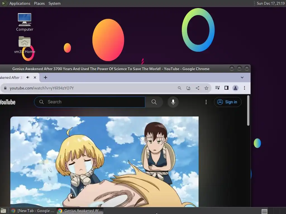286x214 pixels.
Task: Select the youtube.com URL in address bar
Action: pyautogui.click(x=42, y=88)
